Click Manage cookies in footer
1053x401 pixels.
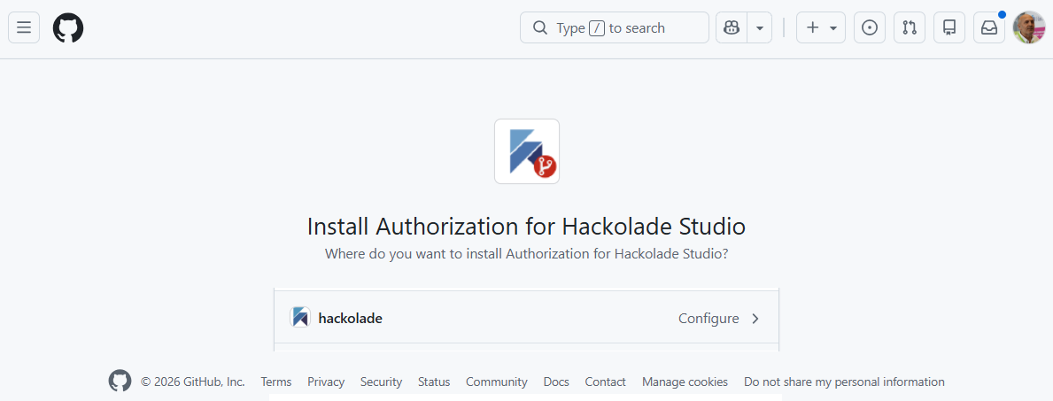tap(685, 382)
